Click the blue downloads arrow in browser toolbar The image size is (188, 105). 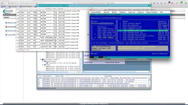coord(158,3)
